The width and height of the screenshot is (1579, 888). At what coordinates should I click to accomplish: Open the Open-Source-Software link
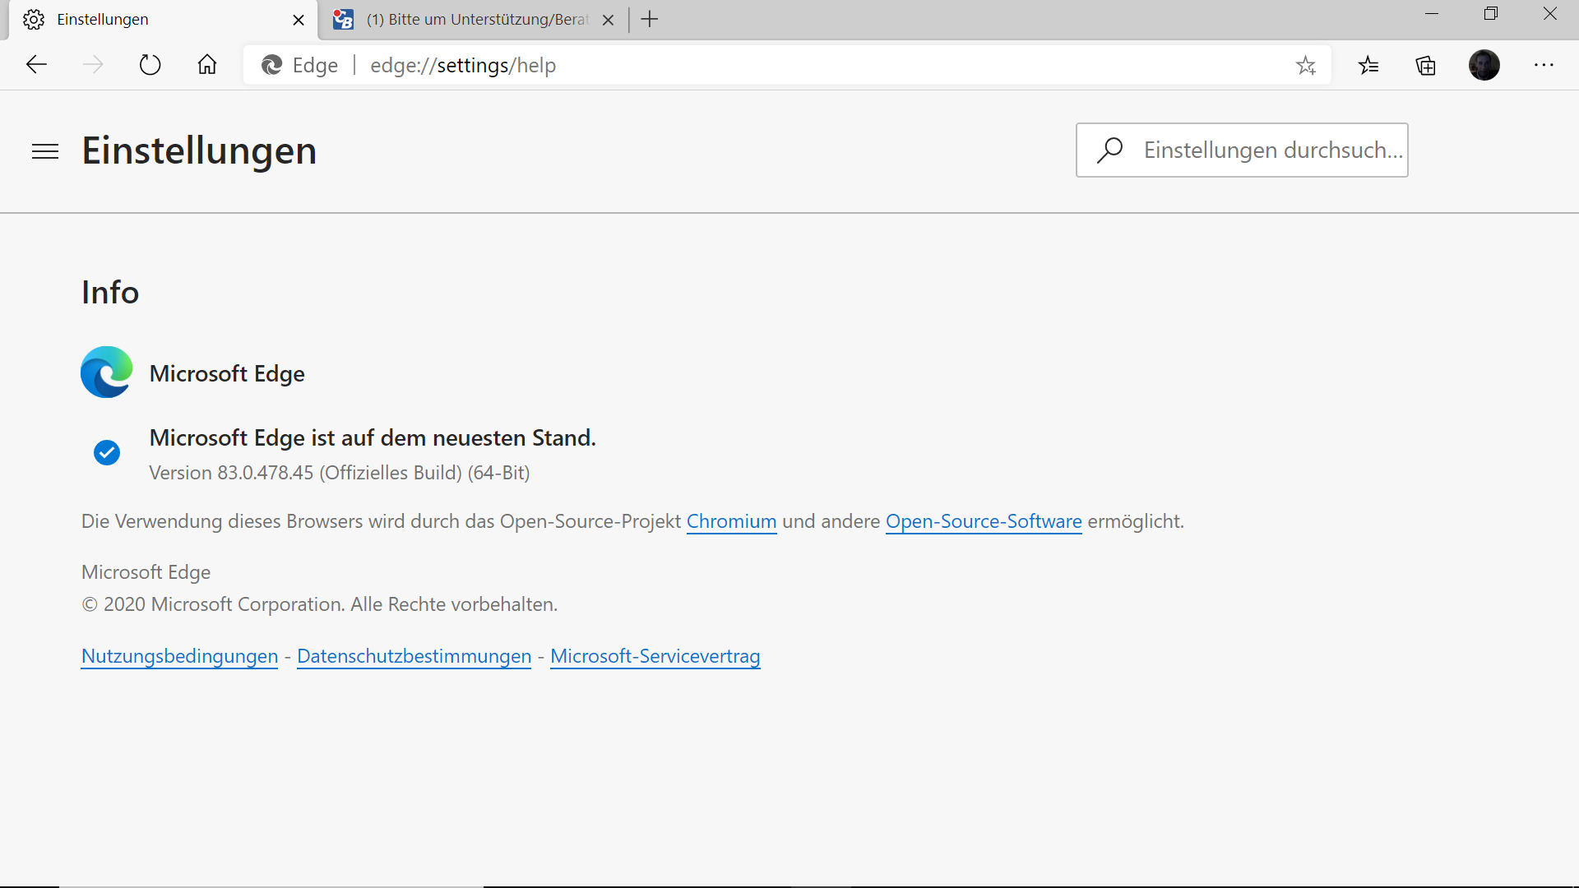pos(984,521)
